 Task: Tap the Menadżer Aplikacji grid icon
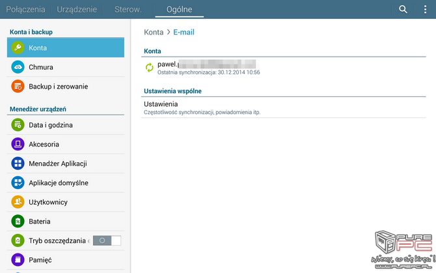[x=18, y=164]
